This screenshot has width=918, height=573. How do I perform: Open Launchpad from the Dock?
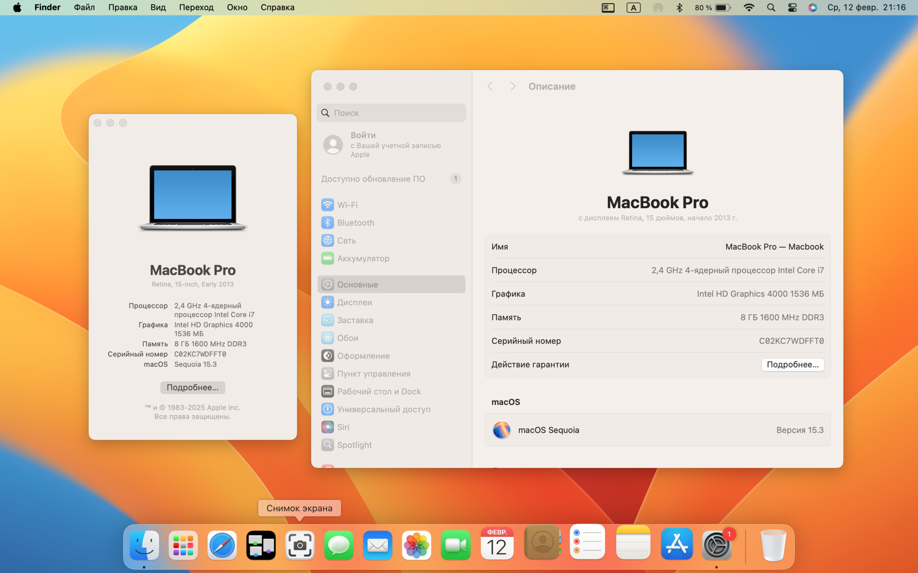click(x=183, y=545)
